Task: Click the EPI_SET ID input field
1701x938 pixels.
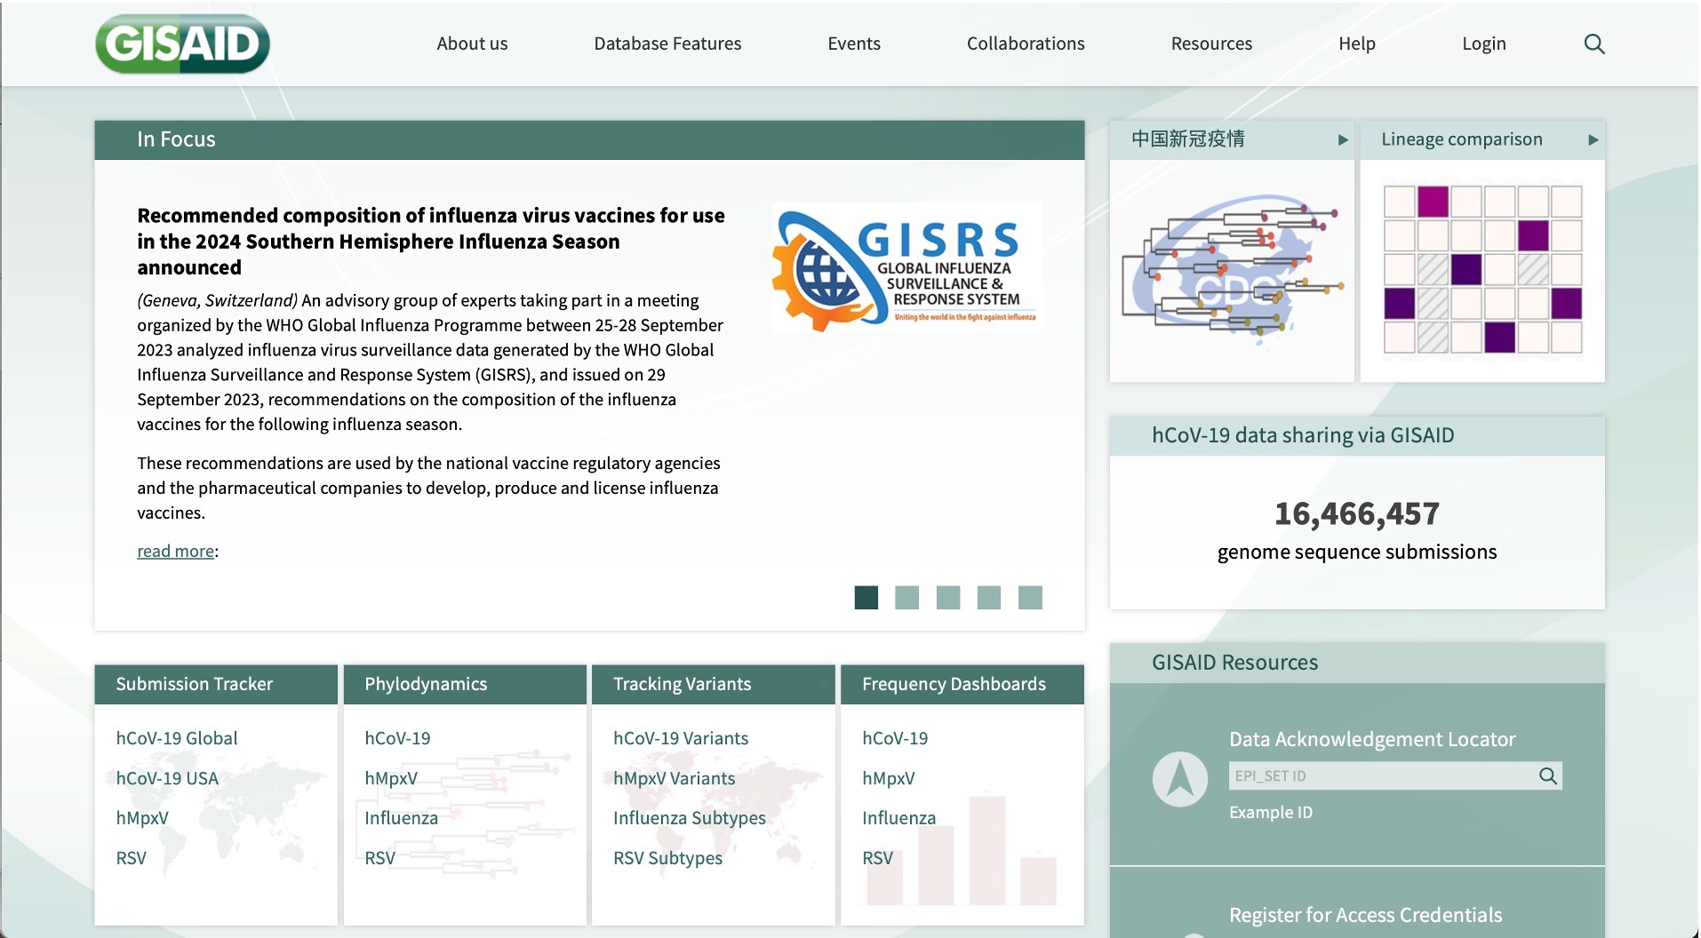Action: [x=1381, y=776]
